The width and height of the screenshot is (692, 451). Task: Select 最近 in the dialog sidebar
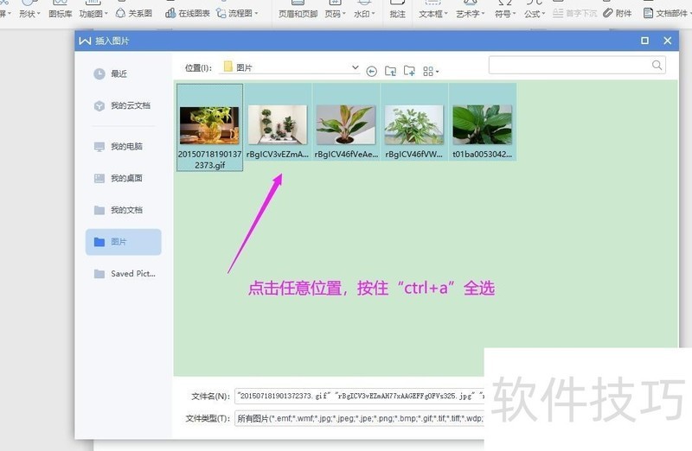tap(111, 73)
